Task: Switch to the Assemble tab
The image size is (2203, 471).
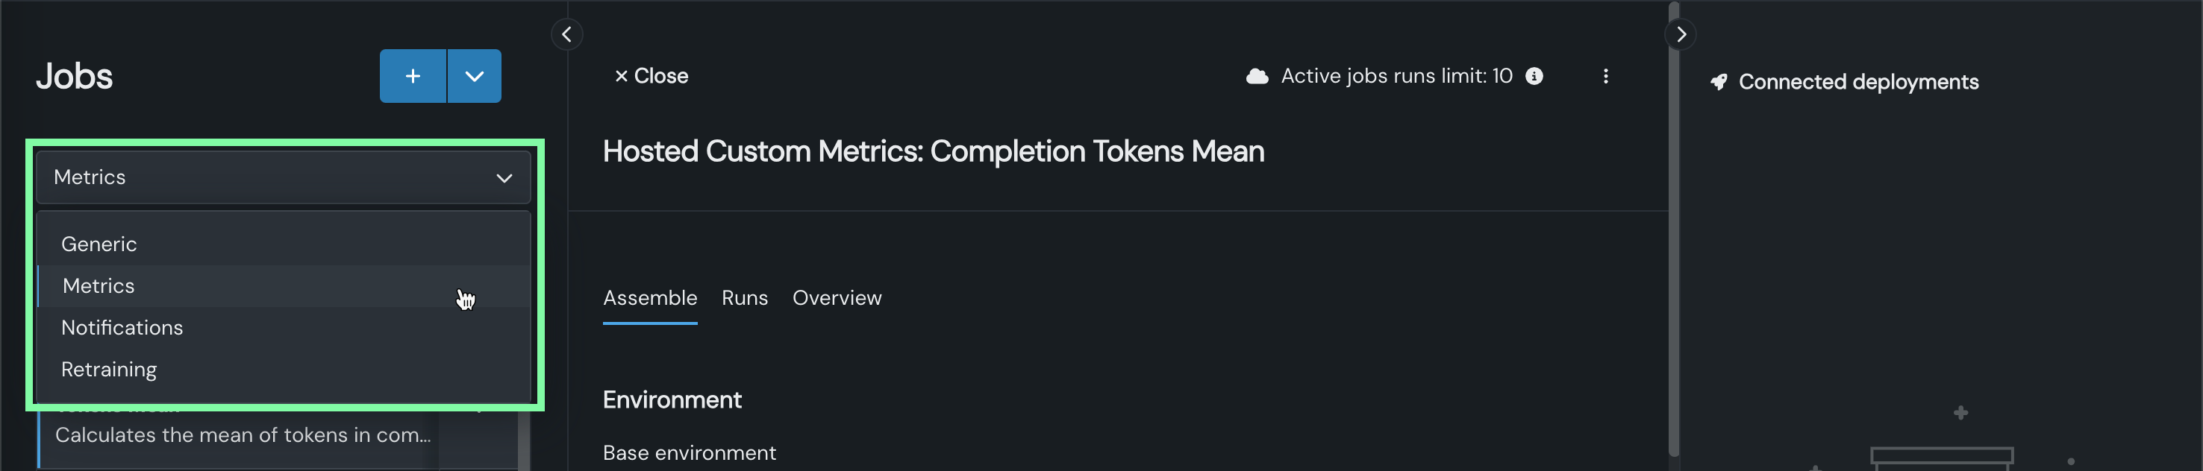Action: (650, 298)
